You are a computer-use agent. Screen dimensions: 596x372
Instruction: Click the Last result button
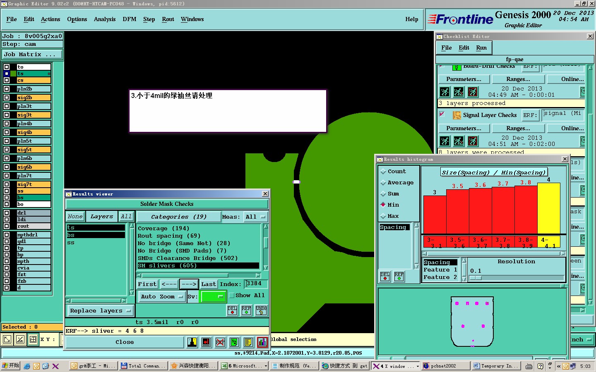pyautogui.click(x=209, y=284)
